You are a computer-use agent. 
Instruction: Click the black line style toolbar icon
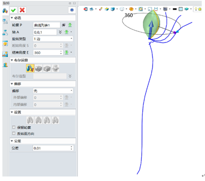(175, 9)
